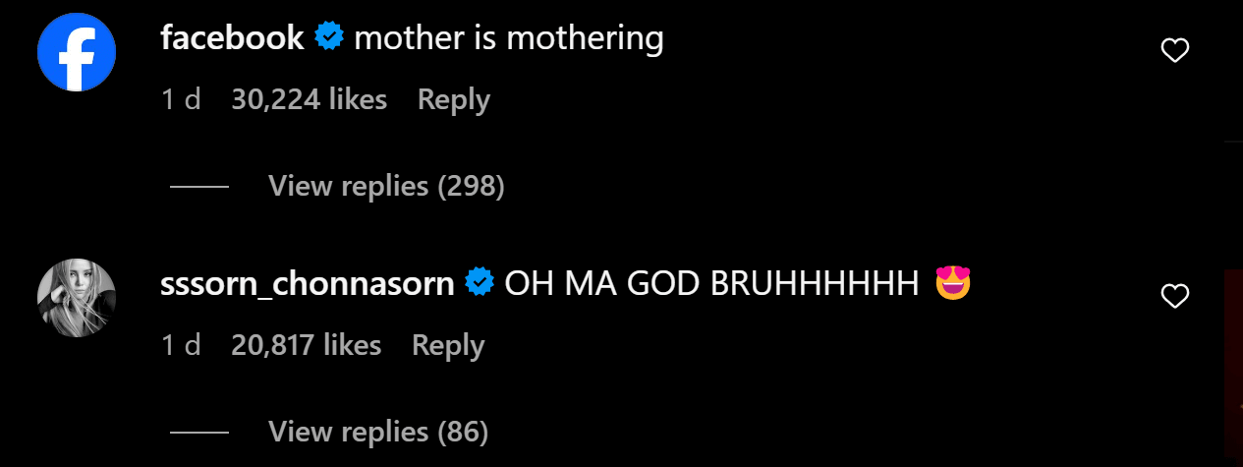Show the 30,224 likes list
Image resolution: width=1243 pixels, height=467 pixels.
click(309, 99)
